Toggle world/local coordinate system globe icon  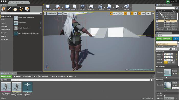[x=119, y=13]
